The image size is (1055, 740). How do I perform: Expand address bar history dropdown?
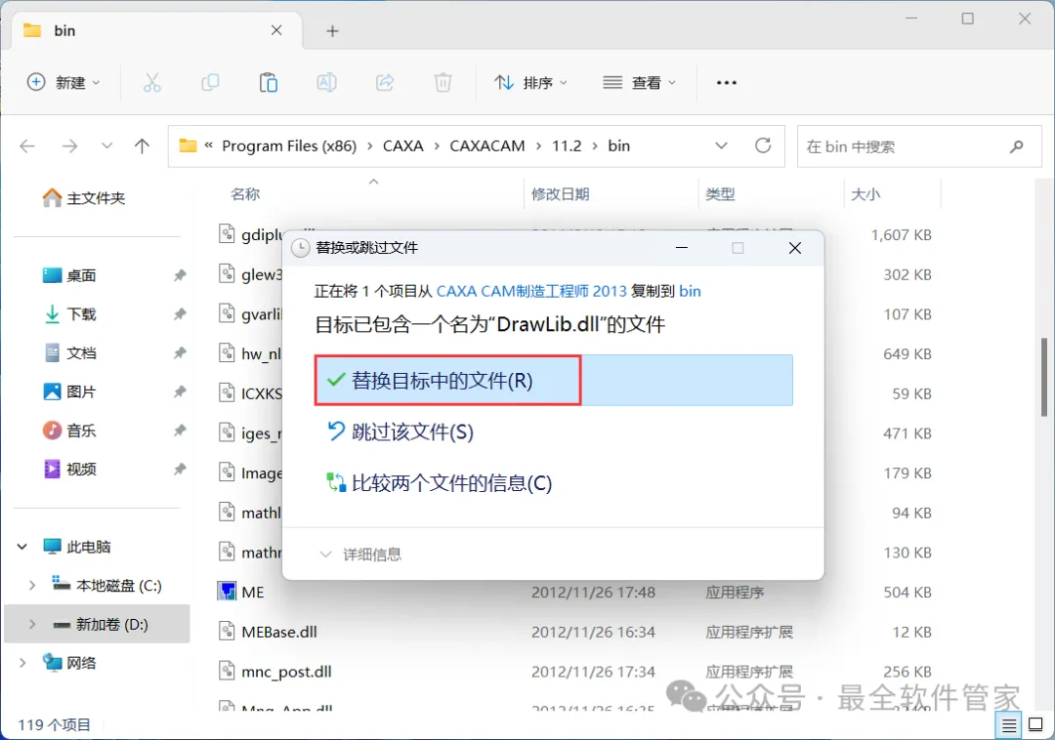(x=721, y=145)
